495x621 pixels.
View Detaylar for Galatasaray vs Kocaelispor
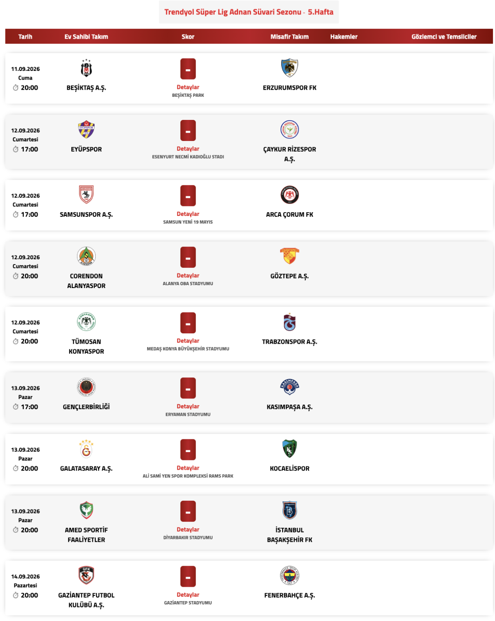[188, 468]
